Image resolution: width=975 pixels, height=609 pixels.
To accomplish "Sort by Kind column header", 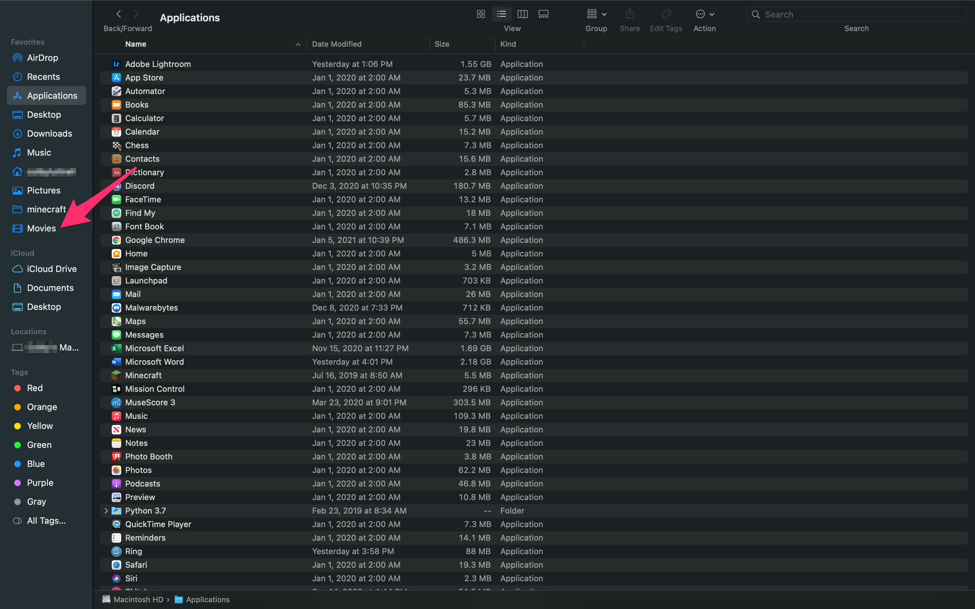I will point(508,44).
